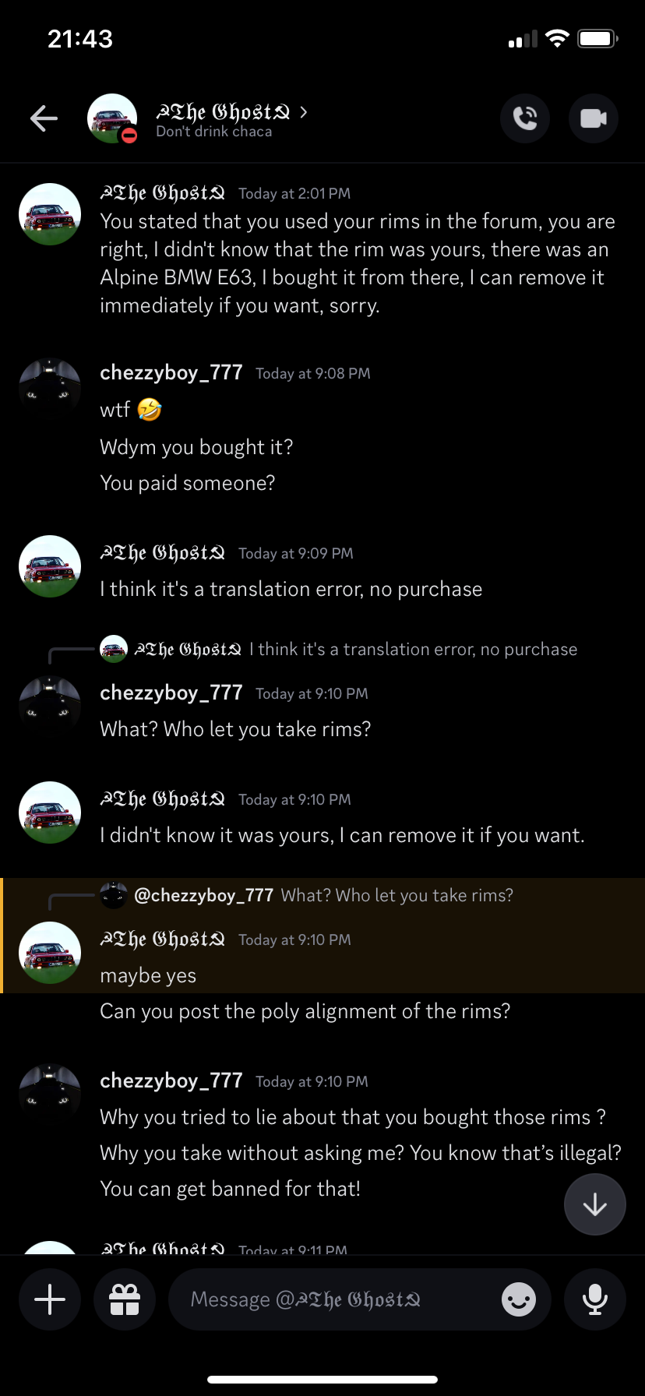Open the emoji picker
This screenshot has width=645, height=1396.
[518, 1299]
